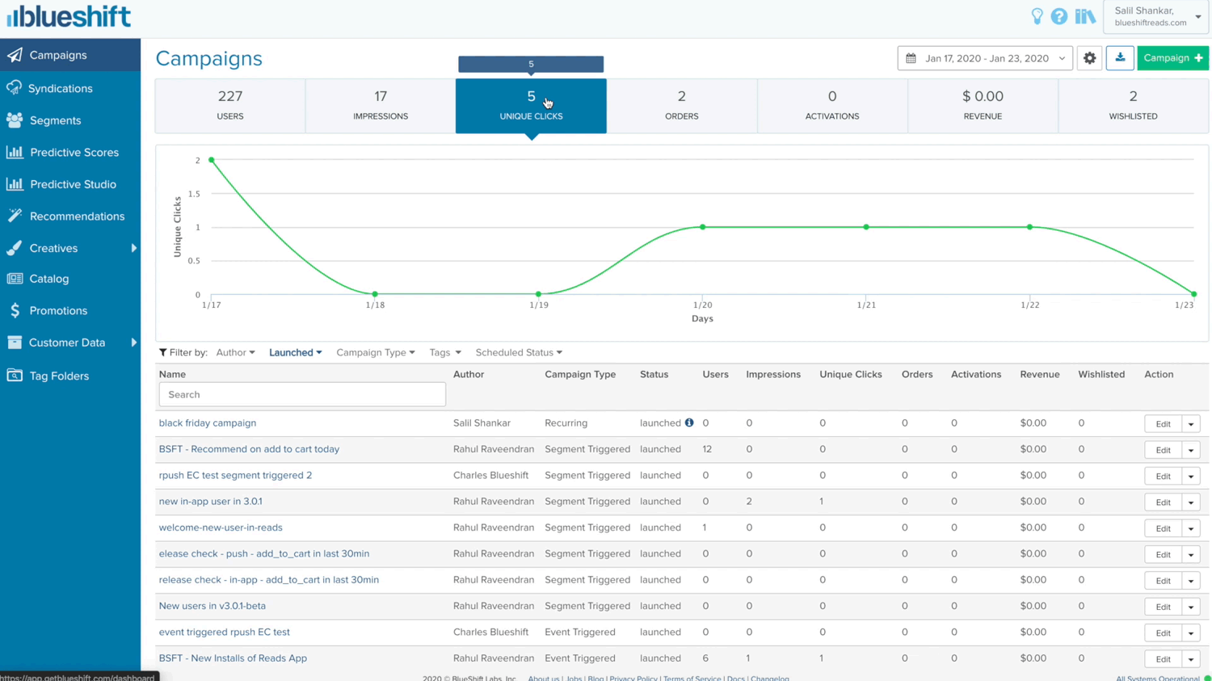Open the help question mark icon

pos(1059,16)
